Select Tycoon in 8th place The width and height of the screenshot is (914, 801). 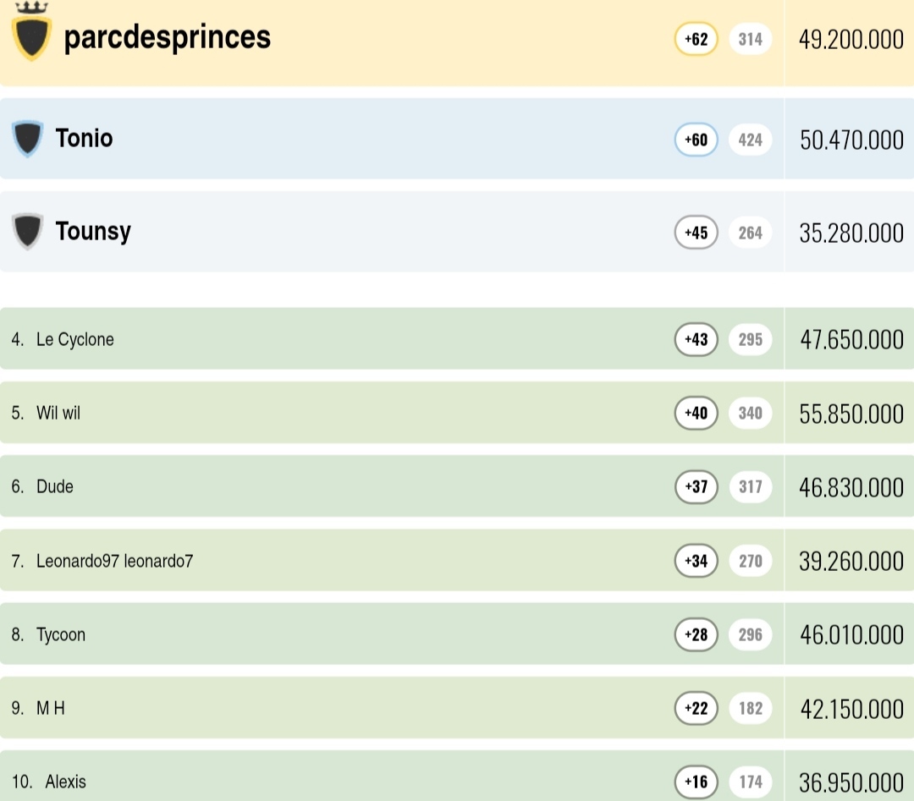point(61,634)
